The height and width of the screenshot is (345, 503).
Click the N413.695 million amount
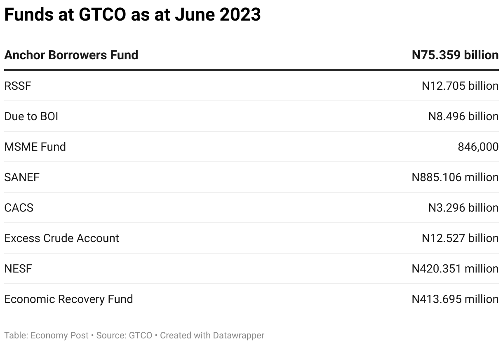455,299
